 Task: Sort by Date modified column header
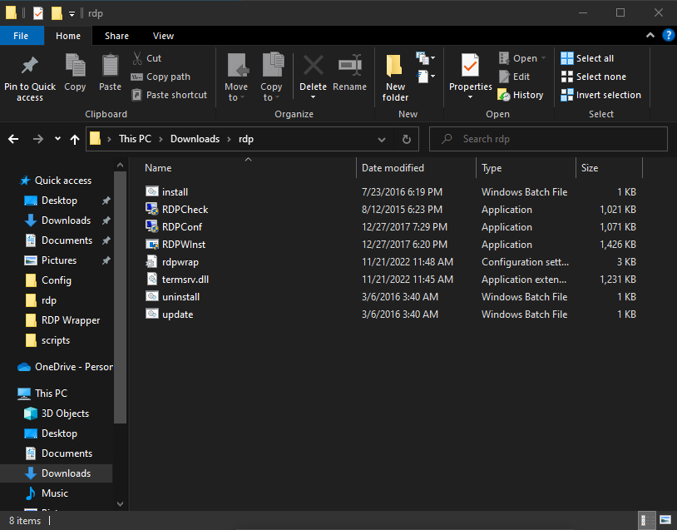(x=393, y=168)
